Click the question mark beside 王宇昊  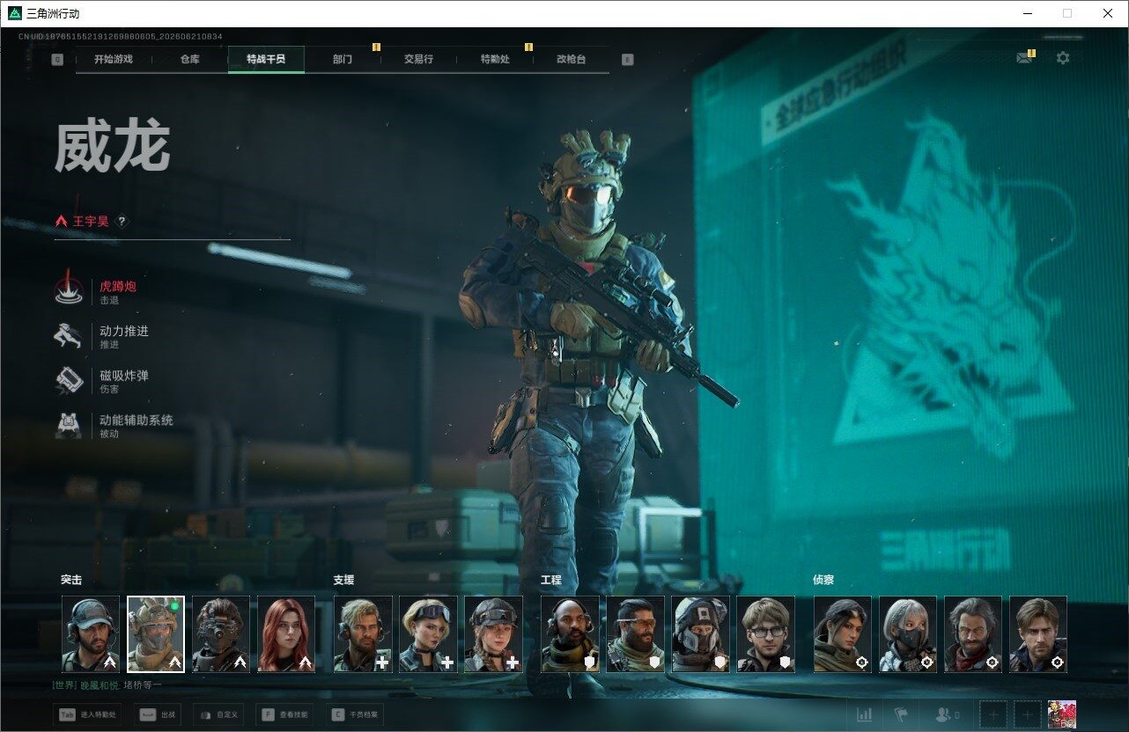coord(122,222)
